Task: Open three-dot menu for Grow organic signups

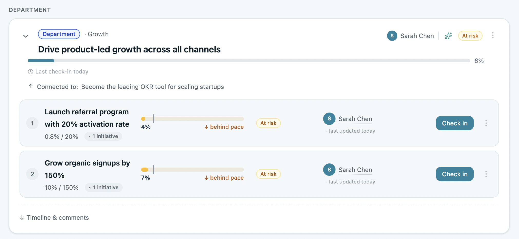Action: click(x=486, y=174)
